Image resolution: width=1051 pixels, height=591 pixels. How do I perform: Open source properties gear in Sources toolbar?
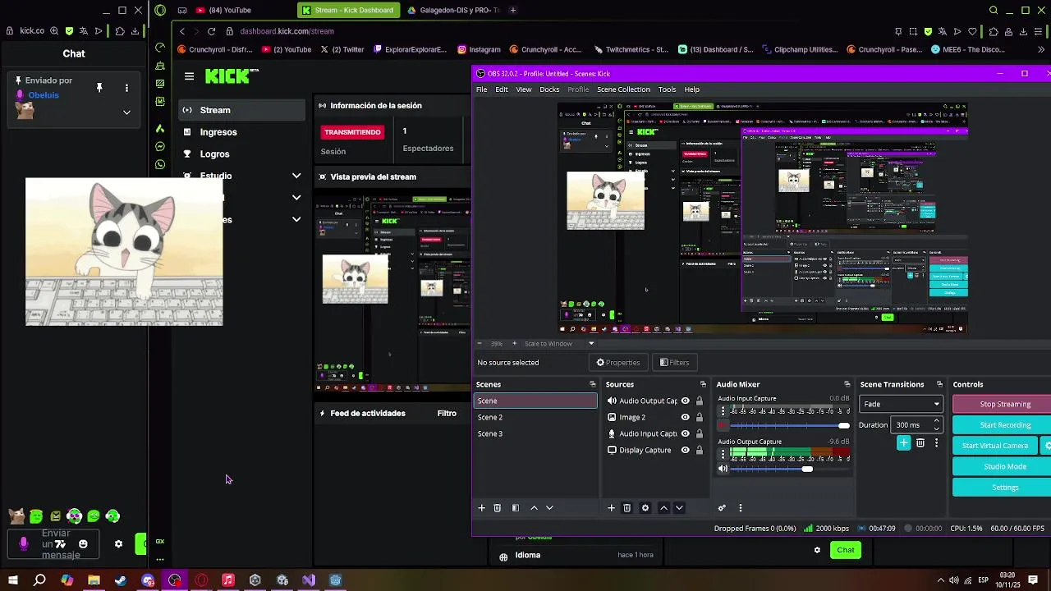click(645, 508)
